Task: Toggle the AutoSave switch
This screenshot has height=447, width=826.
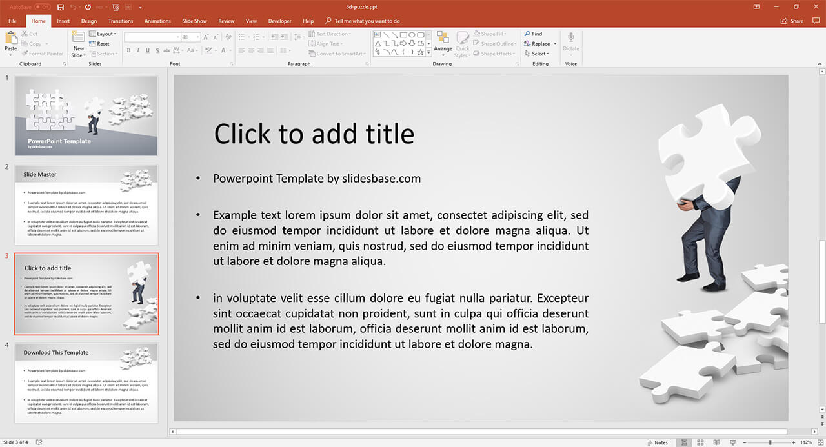Action: coord(43,7)
